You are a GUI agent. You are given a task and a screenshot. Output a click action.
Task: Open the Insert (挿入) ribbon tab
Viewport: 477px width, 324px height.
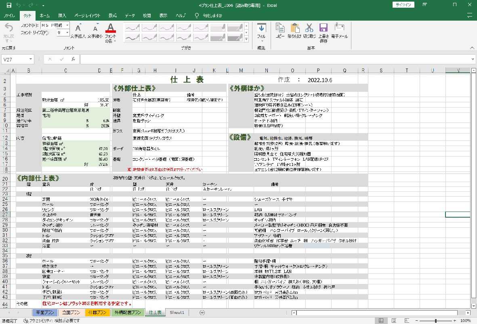click(62, 15)
